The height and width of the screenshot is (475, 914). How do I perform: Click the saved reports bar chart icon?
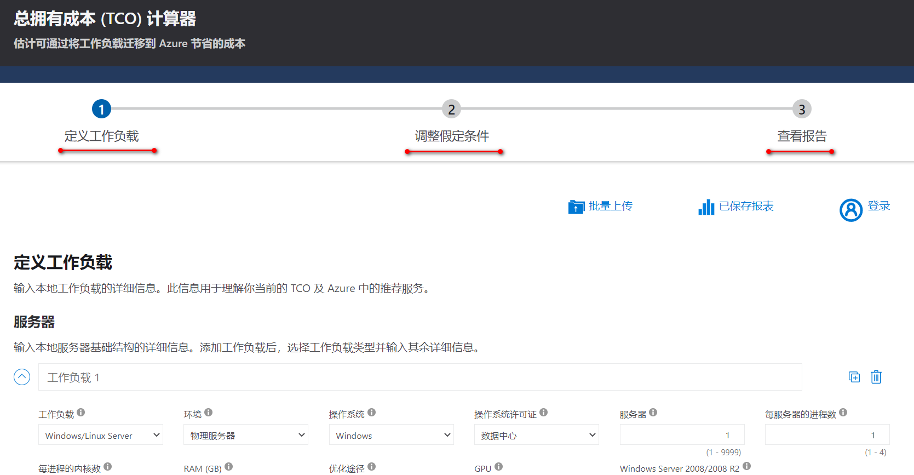click(706, 207)
